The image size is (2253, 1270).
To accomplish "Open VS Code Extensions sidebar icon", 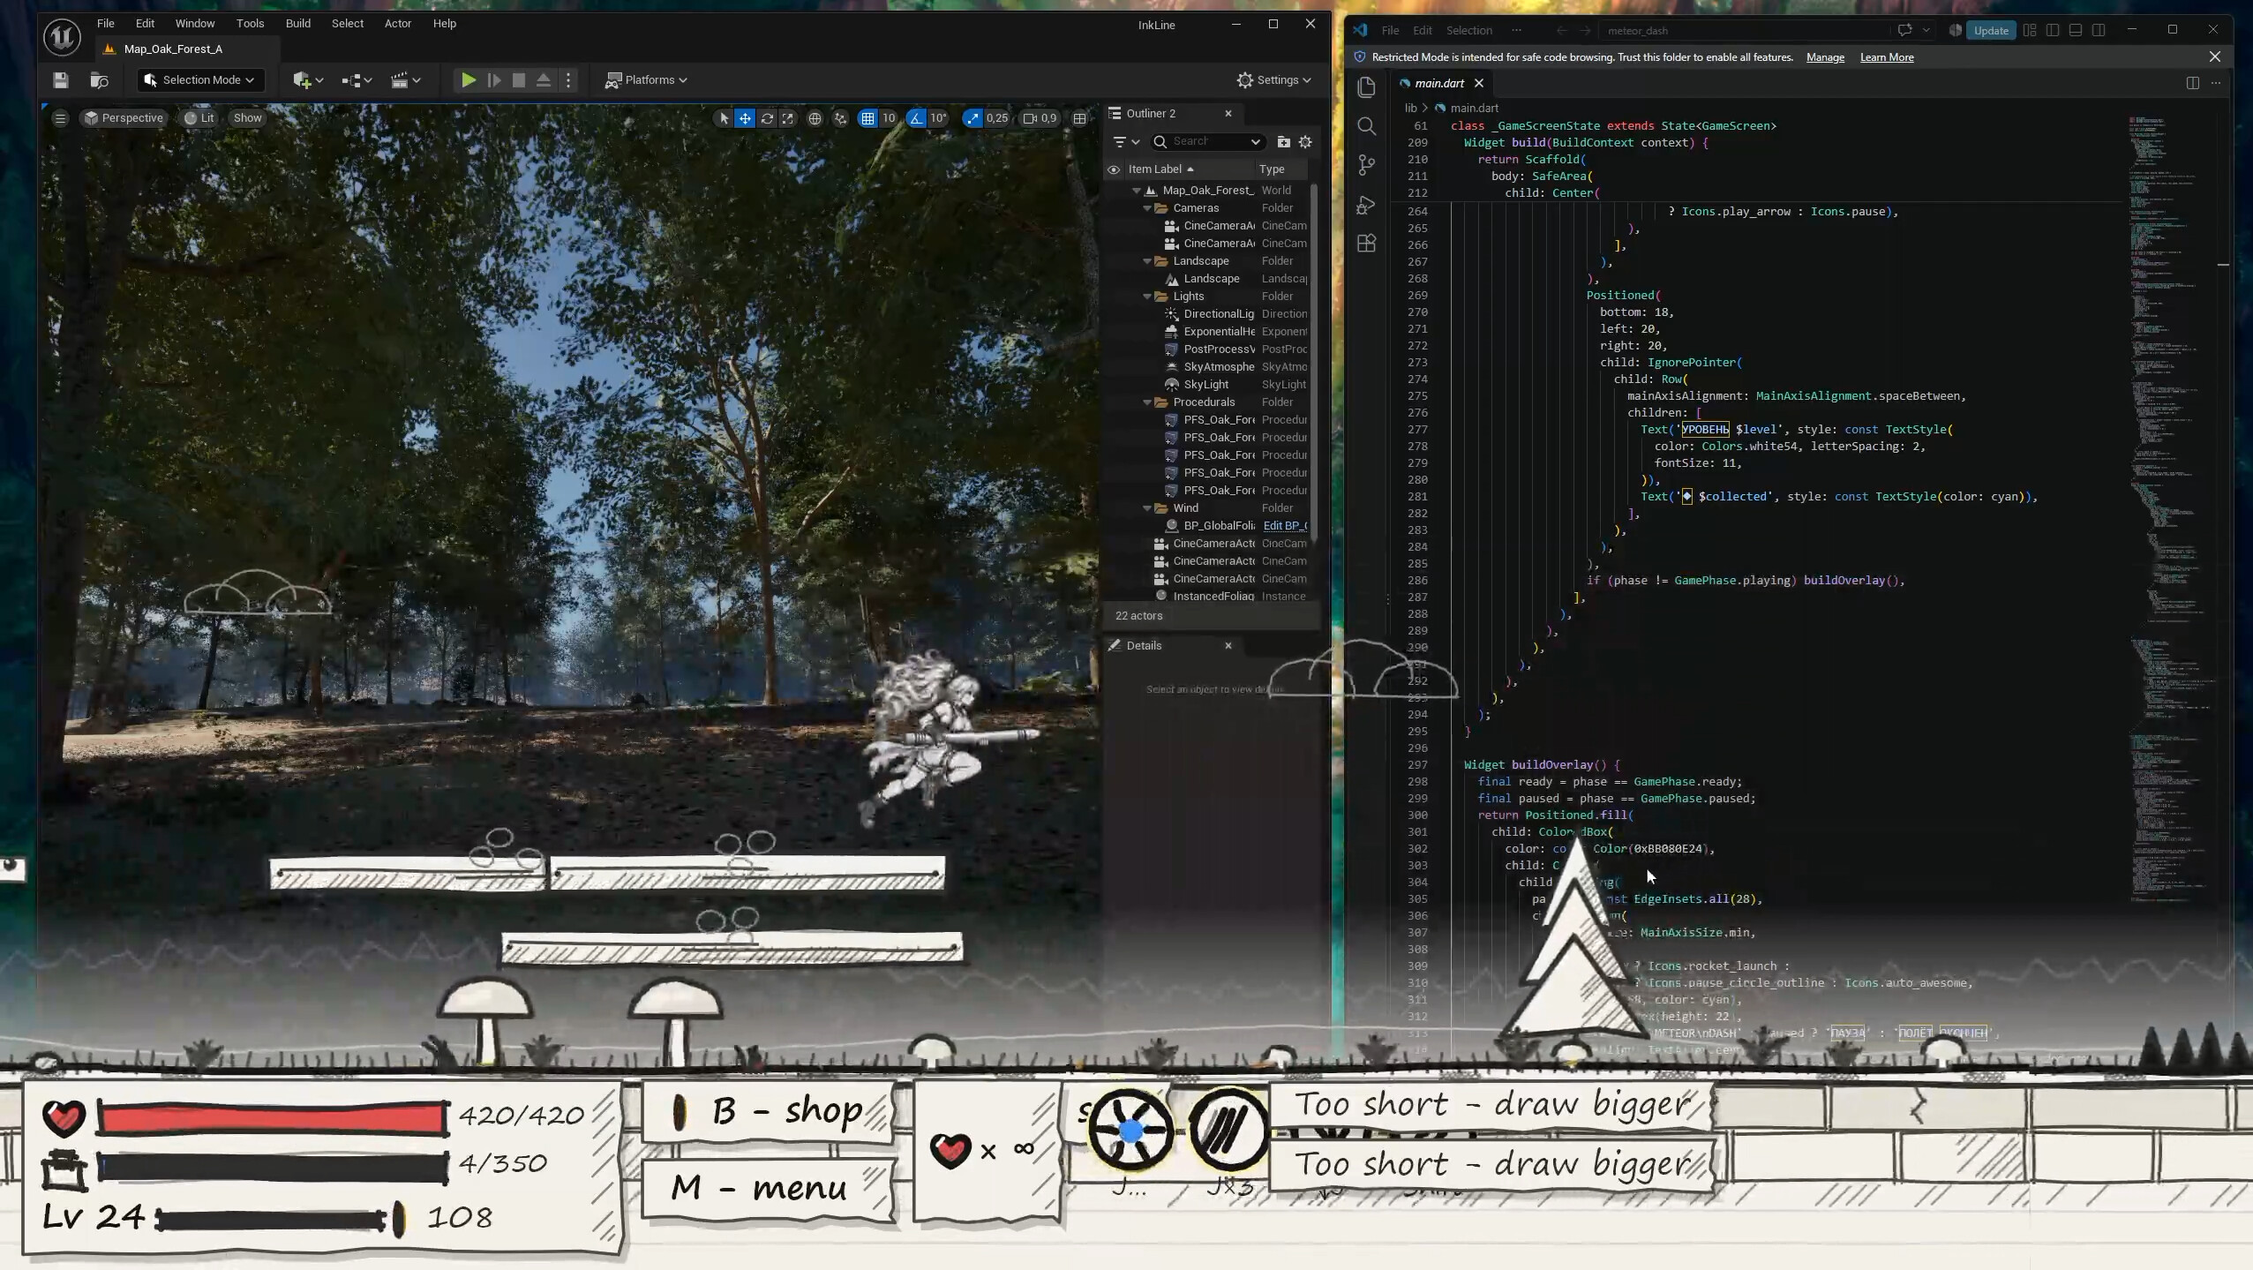I will (x=1366, y=244).
